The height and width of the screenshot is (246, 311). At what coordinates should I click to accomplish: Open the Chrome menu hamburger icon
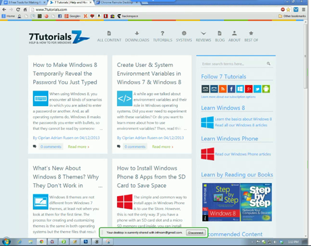pos(304,9)
